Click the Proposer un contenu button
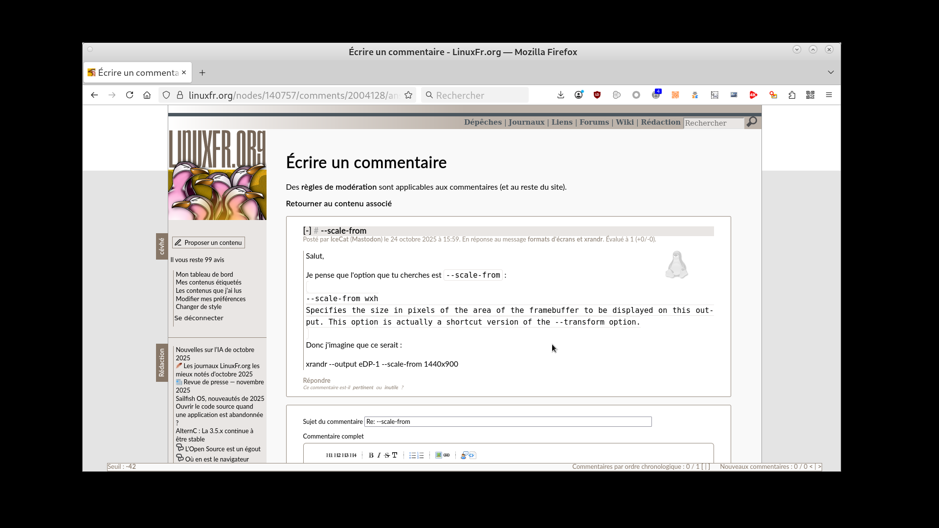This screenshot has height=528, width=939. (209, 242)
